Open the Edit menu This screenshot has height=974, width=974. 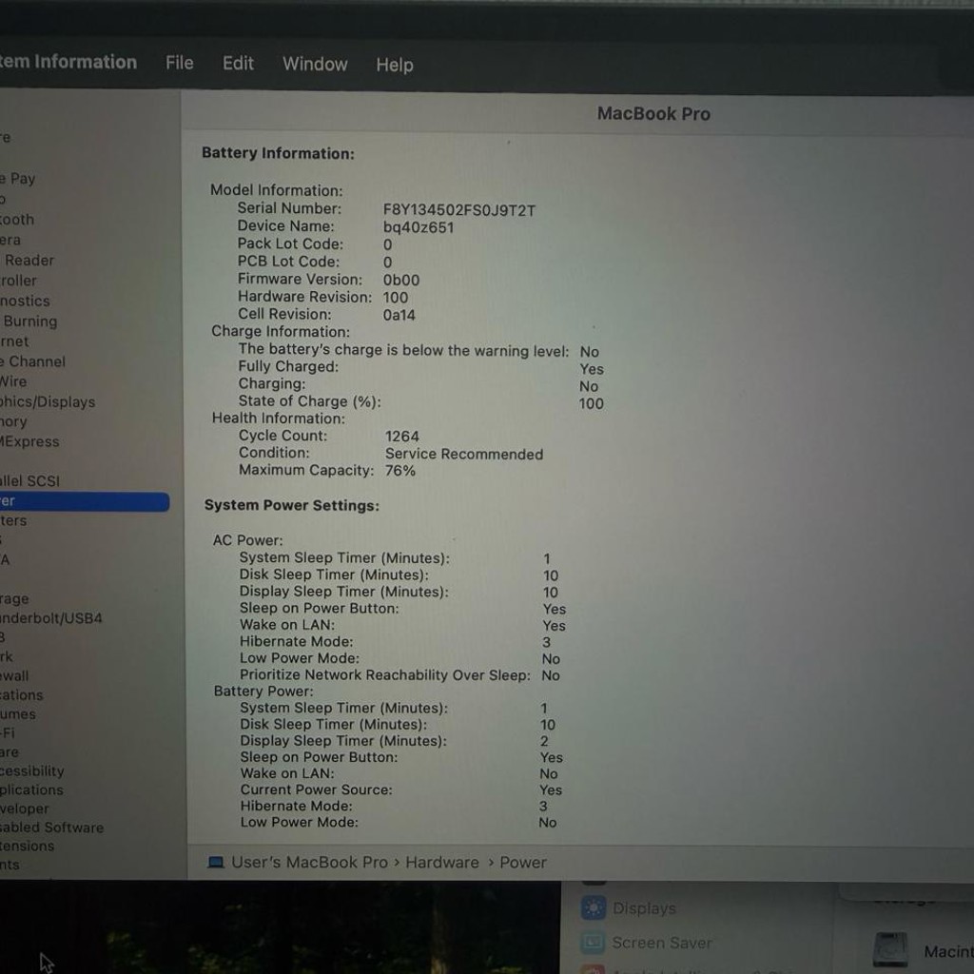(238, 64)
